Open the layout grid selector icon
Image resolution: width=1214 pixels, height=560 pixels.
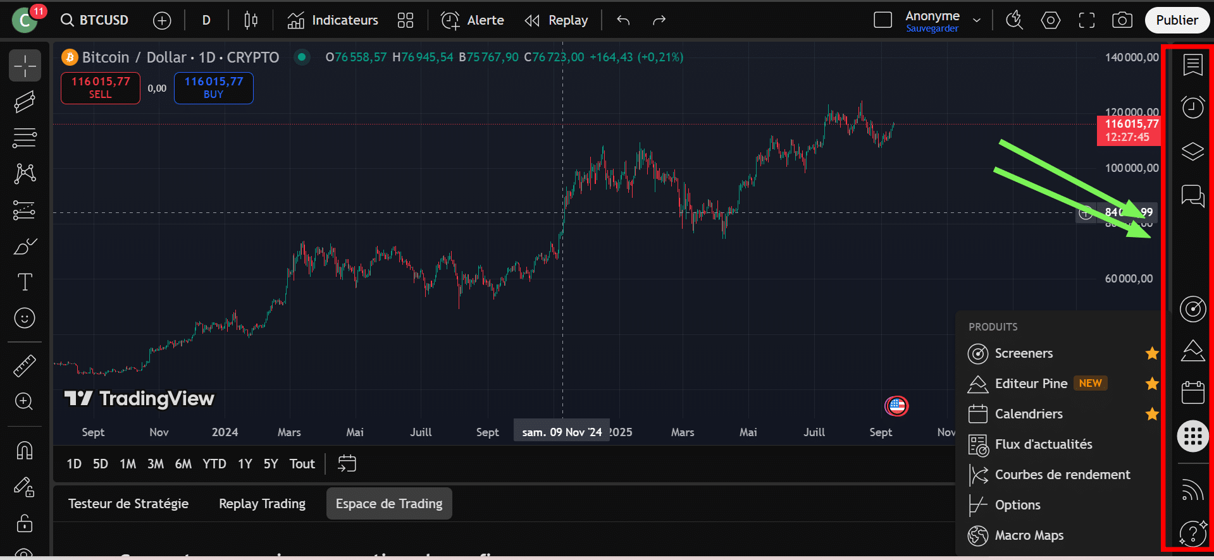(x=405, y=20)
